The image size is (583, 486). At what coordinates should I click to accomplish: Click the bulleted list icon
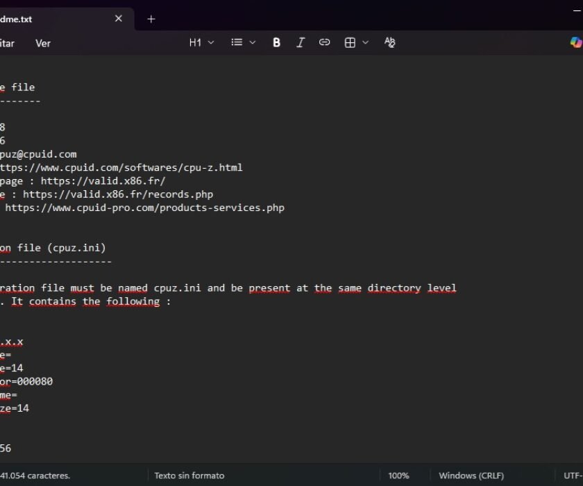pos(237,42)
